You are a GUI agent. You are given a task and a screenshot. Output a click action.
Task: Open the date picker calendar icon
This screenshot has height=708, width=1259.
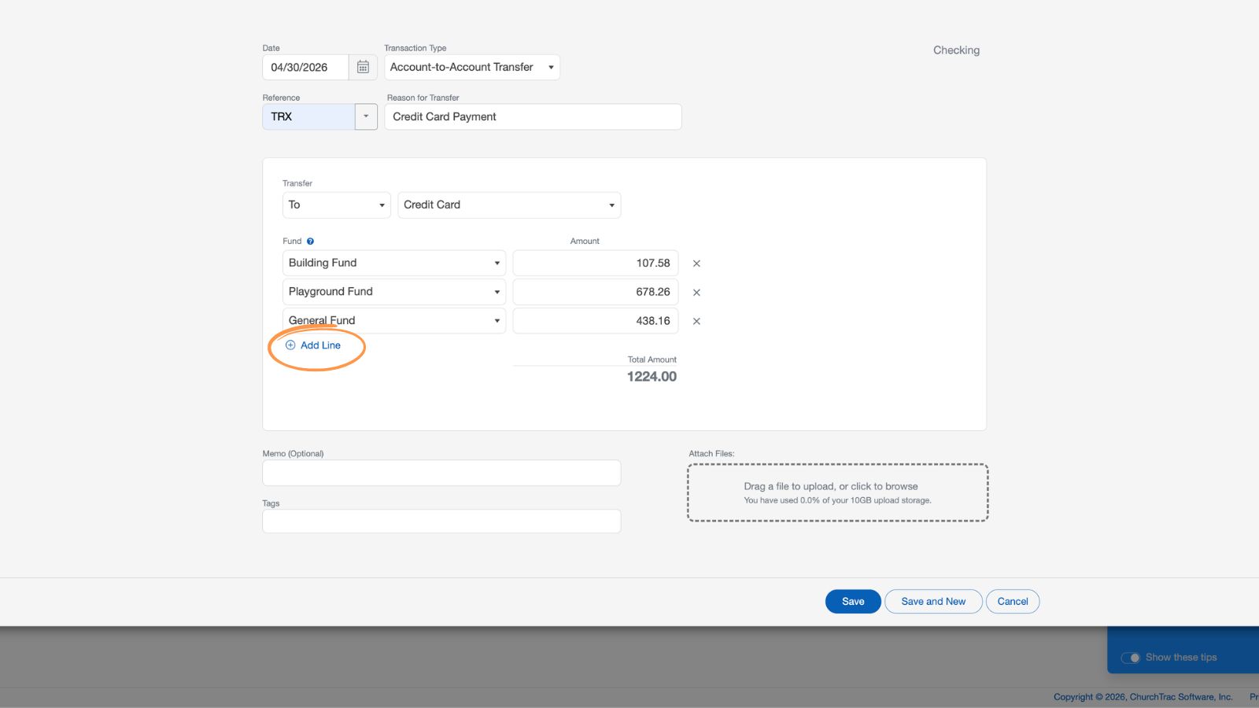coord(363,68)
